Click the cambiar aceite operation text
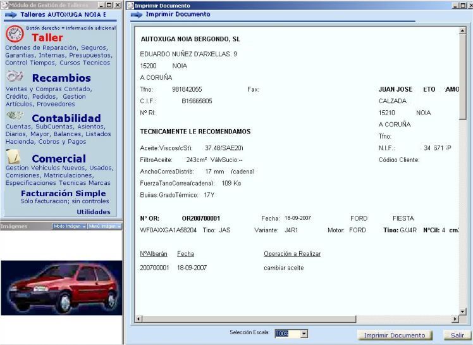Image resolution: width=473 pixels, height=345 pixels. click(x=284, y=268)
